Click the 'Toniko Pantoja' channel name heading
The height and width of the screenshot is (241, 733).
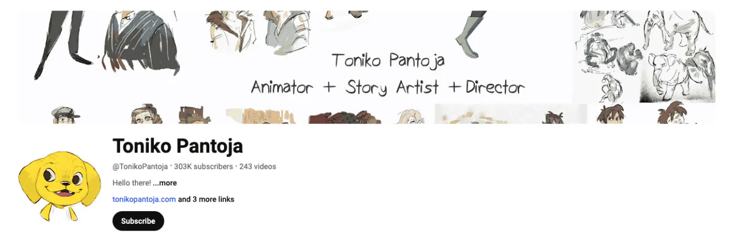point(177,146)
